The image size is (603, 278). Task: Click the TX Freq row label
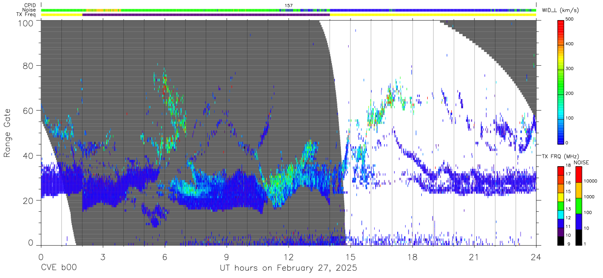[26, 15]
